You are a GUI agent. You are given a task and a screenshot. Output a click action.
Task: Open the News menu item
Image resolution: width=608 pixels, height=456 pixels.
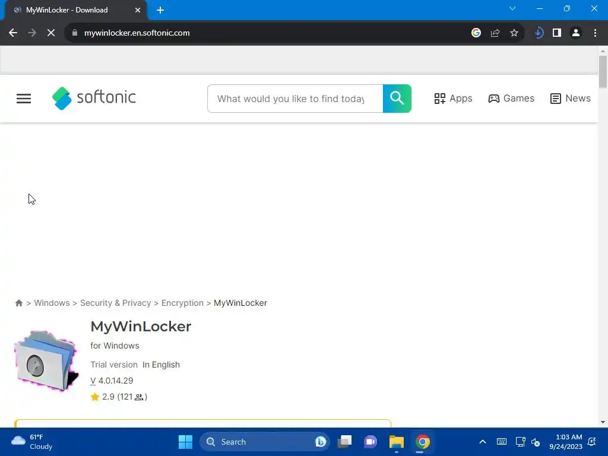[571, 99]
